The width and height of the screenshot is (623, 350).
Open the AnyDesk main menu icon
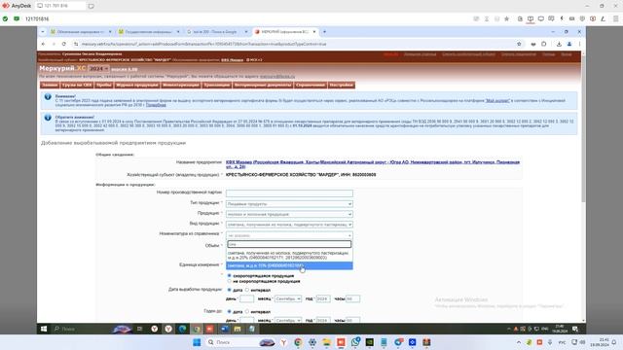(615, 18)
